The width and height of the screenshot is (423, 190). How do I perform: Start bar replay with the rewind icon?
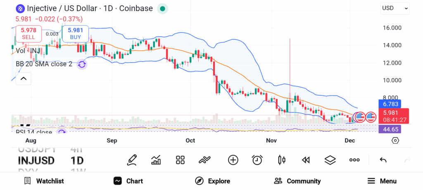(306, 160)
